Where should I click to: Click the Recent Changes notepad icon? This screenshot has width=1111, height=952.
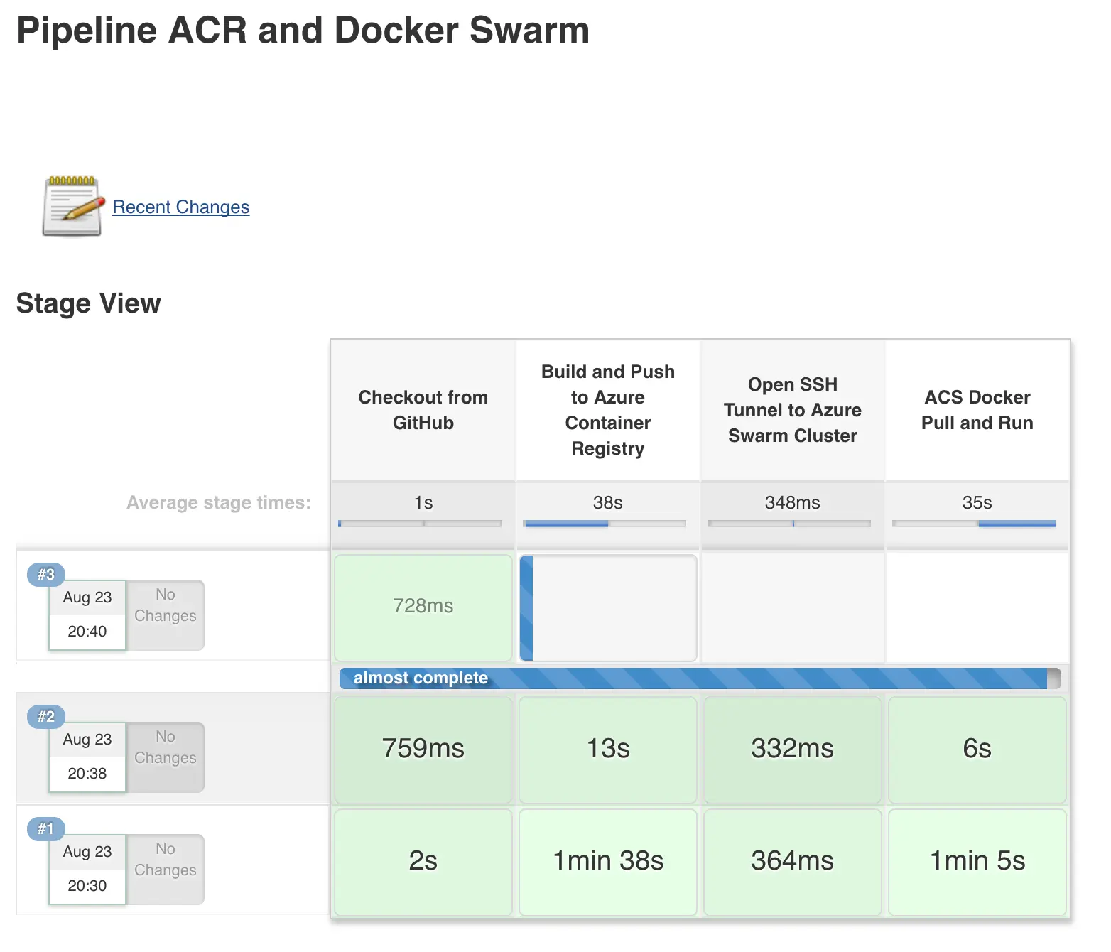coord(72,206)
